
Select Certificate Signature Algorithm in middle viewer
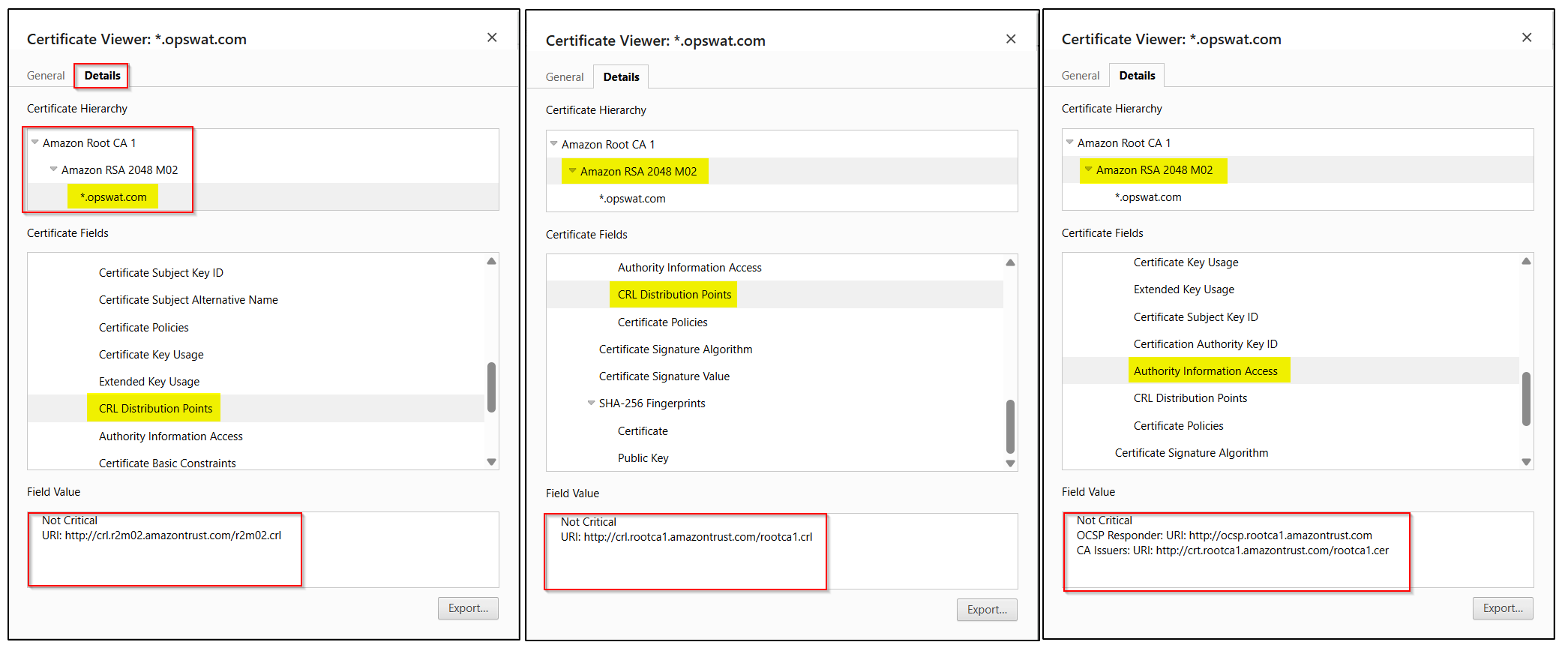click(676, 349)
